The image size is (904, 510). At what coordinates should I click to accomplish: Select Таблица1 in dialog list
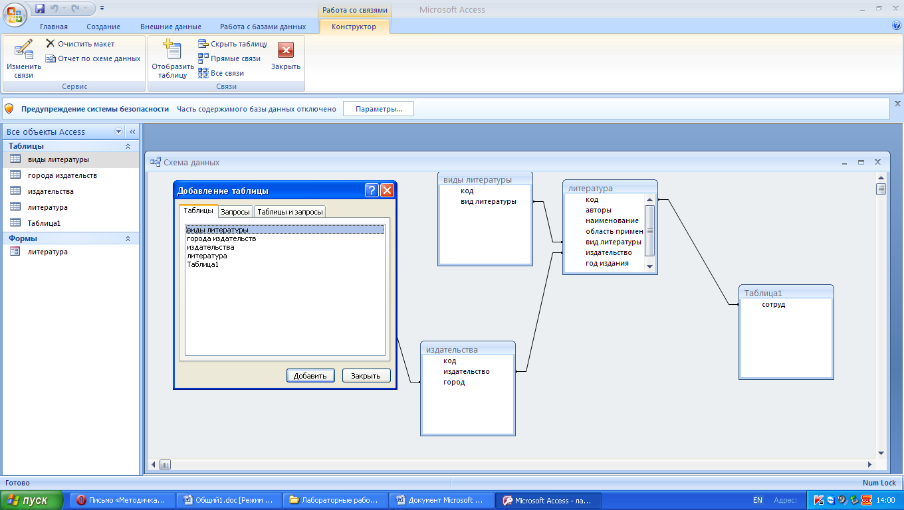[285, 264]
